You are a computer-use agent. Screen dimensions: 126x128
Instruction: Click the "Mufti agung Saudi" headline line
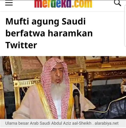(x=45, y=21)
